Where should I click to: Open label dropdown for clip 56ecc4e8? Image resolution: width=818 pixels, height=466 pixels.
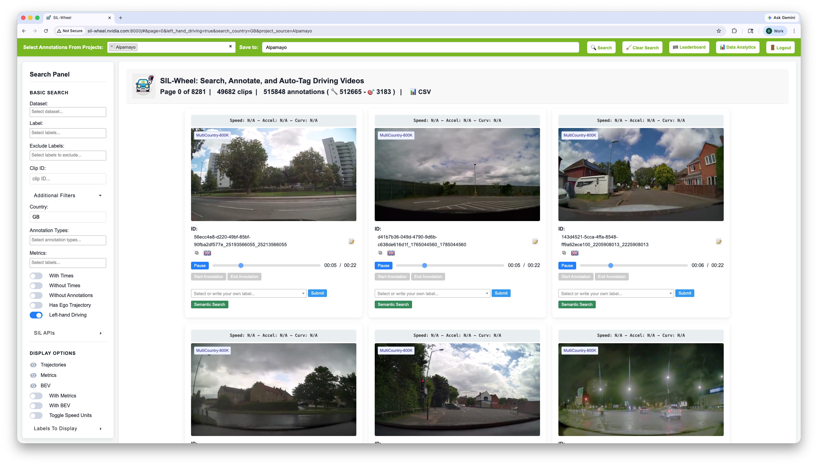pyautogui.click(x=249, y=294)
